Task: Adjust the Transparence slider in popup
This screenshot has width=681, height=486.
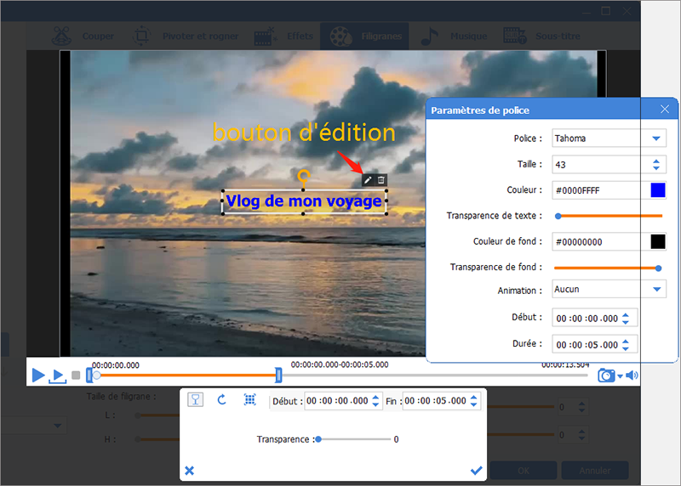Action: 318,439
